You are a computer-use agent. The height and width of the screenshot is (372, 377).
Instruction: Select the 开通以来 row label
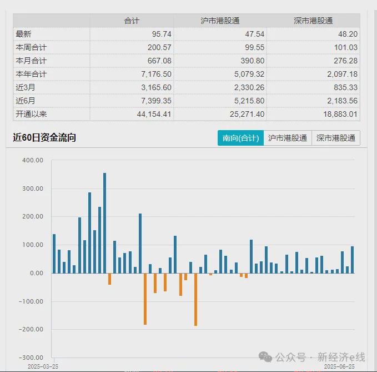[x=31, y=114]
